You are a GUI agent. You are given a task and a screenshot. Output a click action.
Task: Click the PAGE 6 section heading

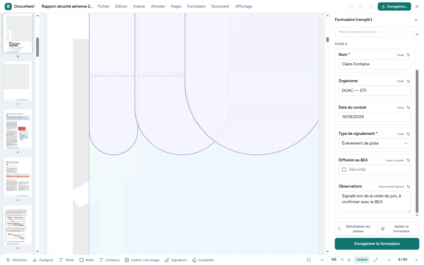point(341,44)
